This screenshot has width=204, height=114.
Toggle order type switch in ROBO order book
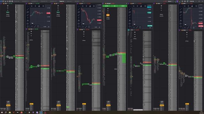pos(162,102)
